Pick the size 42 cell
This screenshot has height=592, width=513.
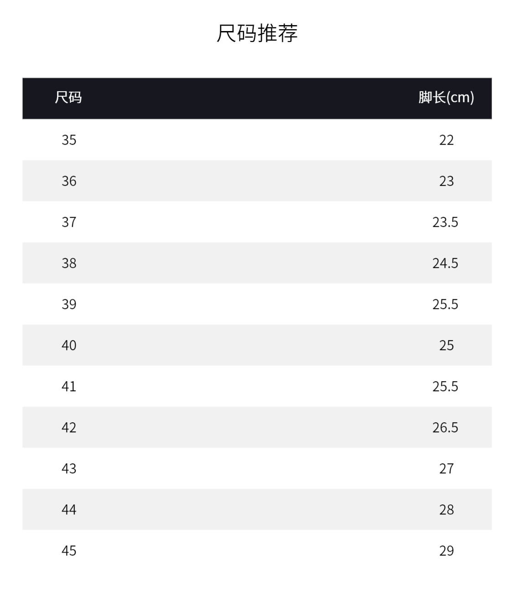(x=69, y=427)
